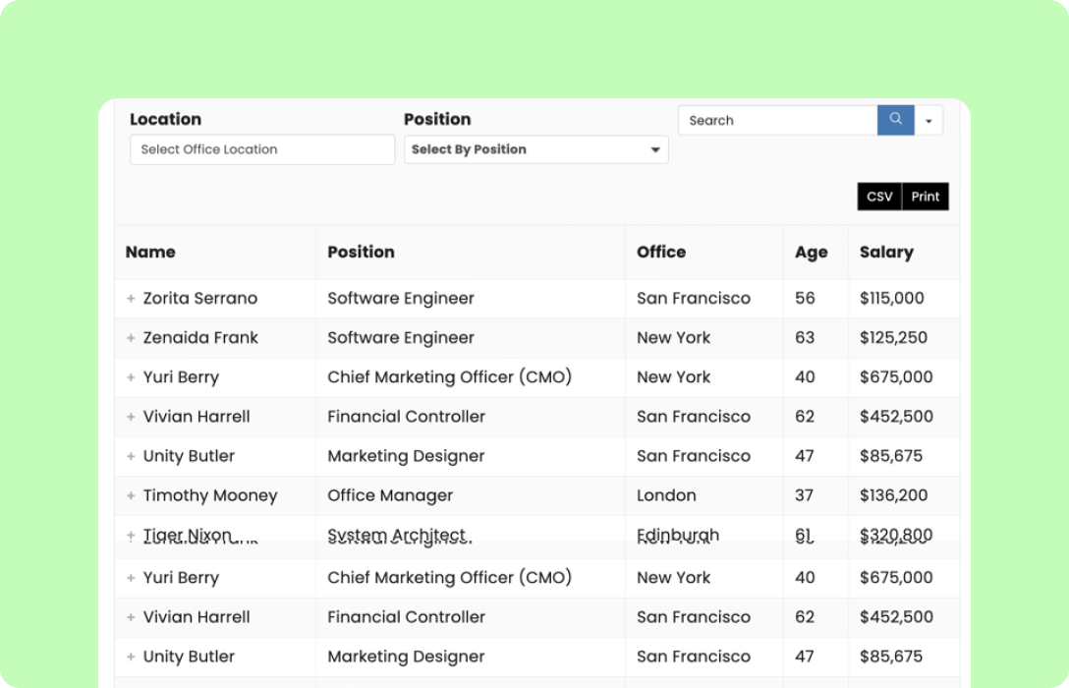Click the plus icon next to Vivian Harrell

click(x=131, y=416)
